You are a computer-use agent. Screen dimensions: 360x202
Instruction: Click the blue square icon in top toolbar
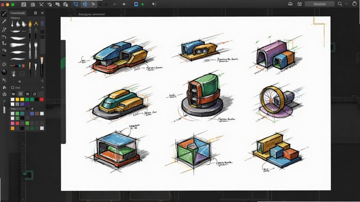click(x=136, y=4)
